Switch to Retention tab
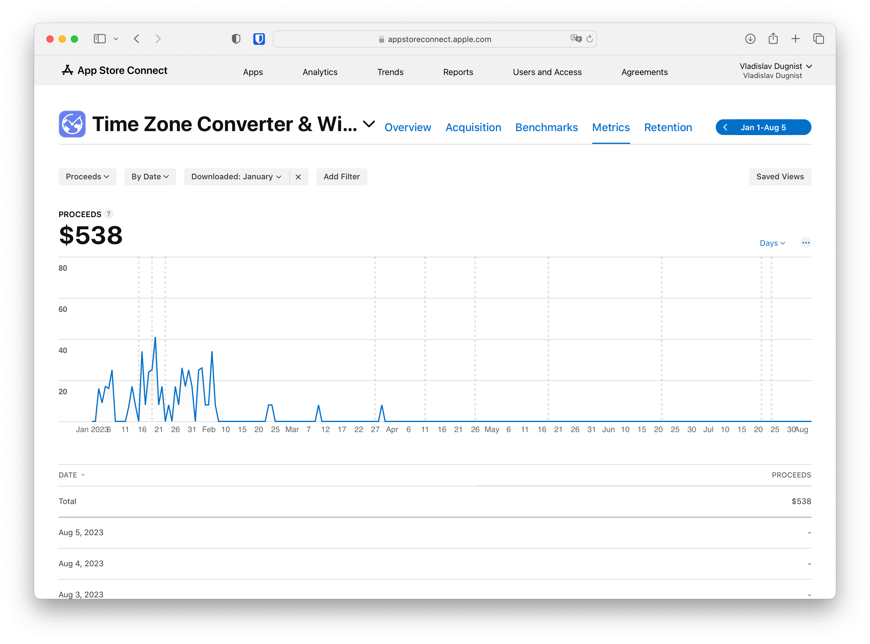This screenshot has height=644, width=870. pyautogui.click(x=668, y=127)
